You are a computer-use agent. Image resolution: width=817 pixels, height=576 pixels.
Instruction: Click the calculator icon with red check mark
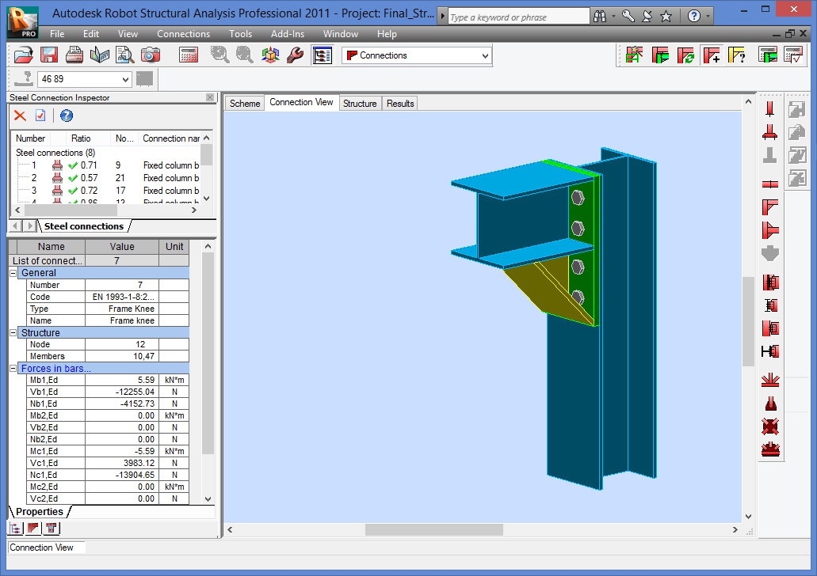click(x=793, y=55)
